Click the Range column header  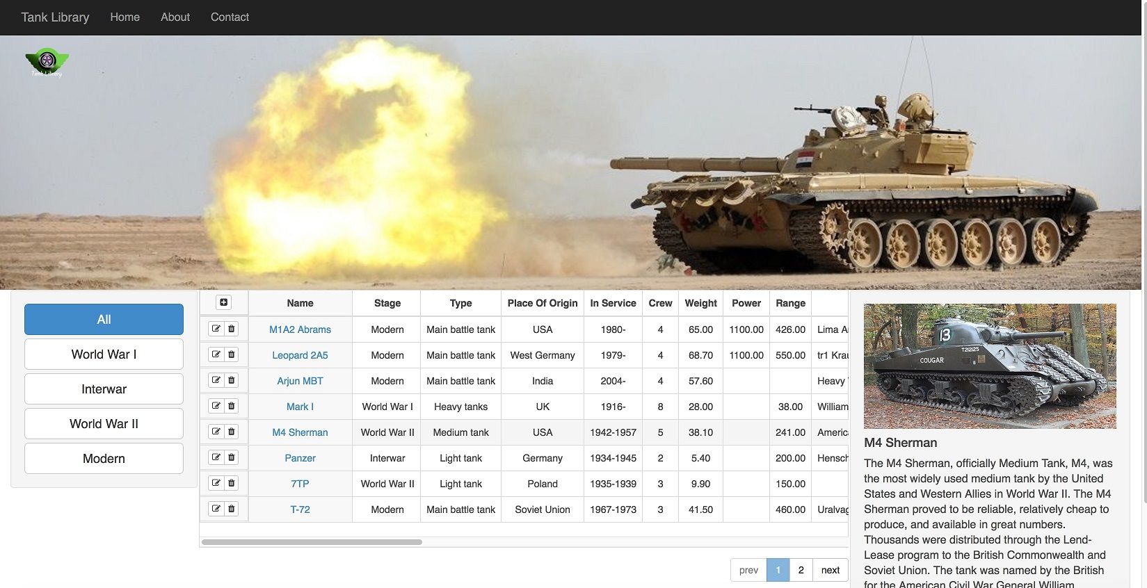790,303
